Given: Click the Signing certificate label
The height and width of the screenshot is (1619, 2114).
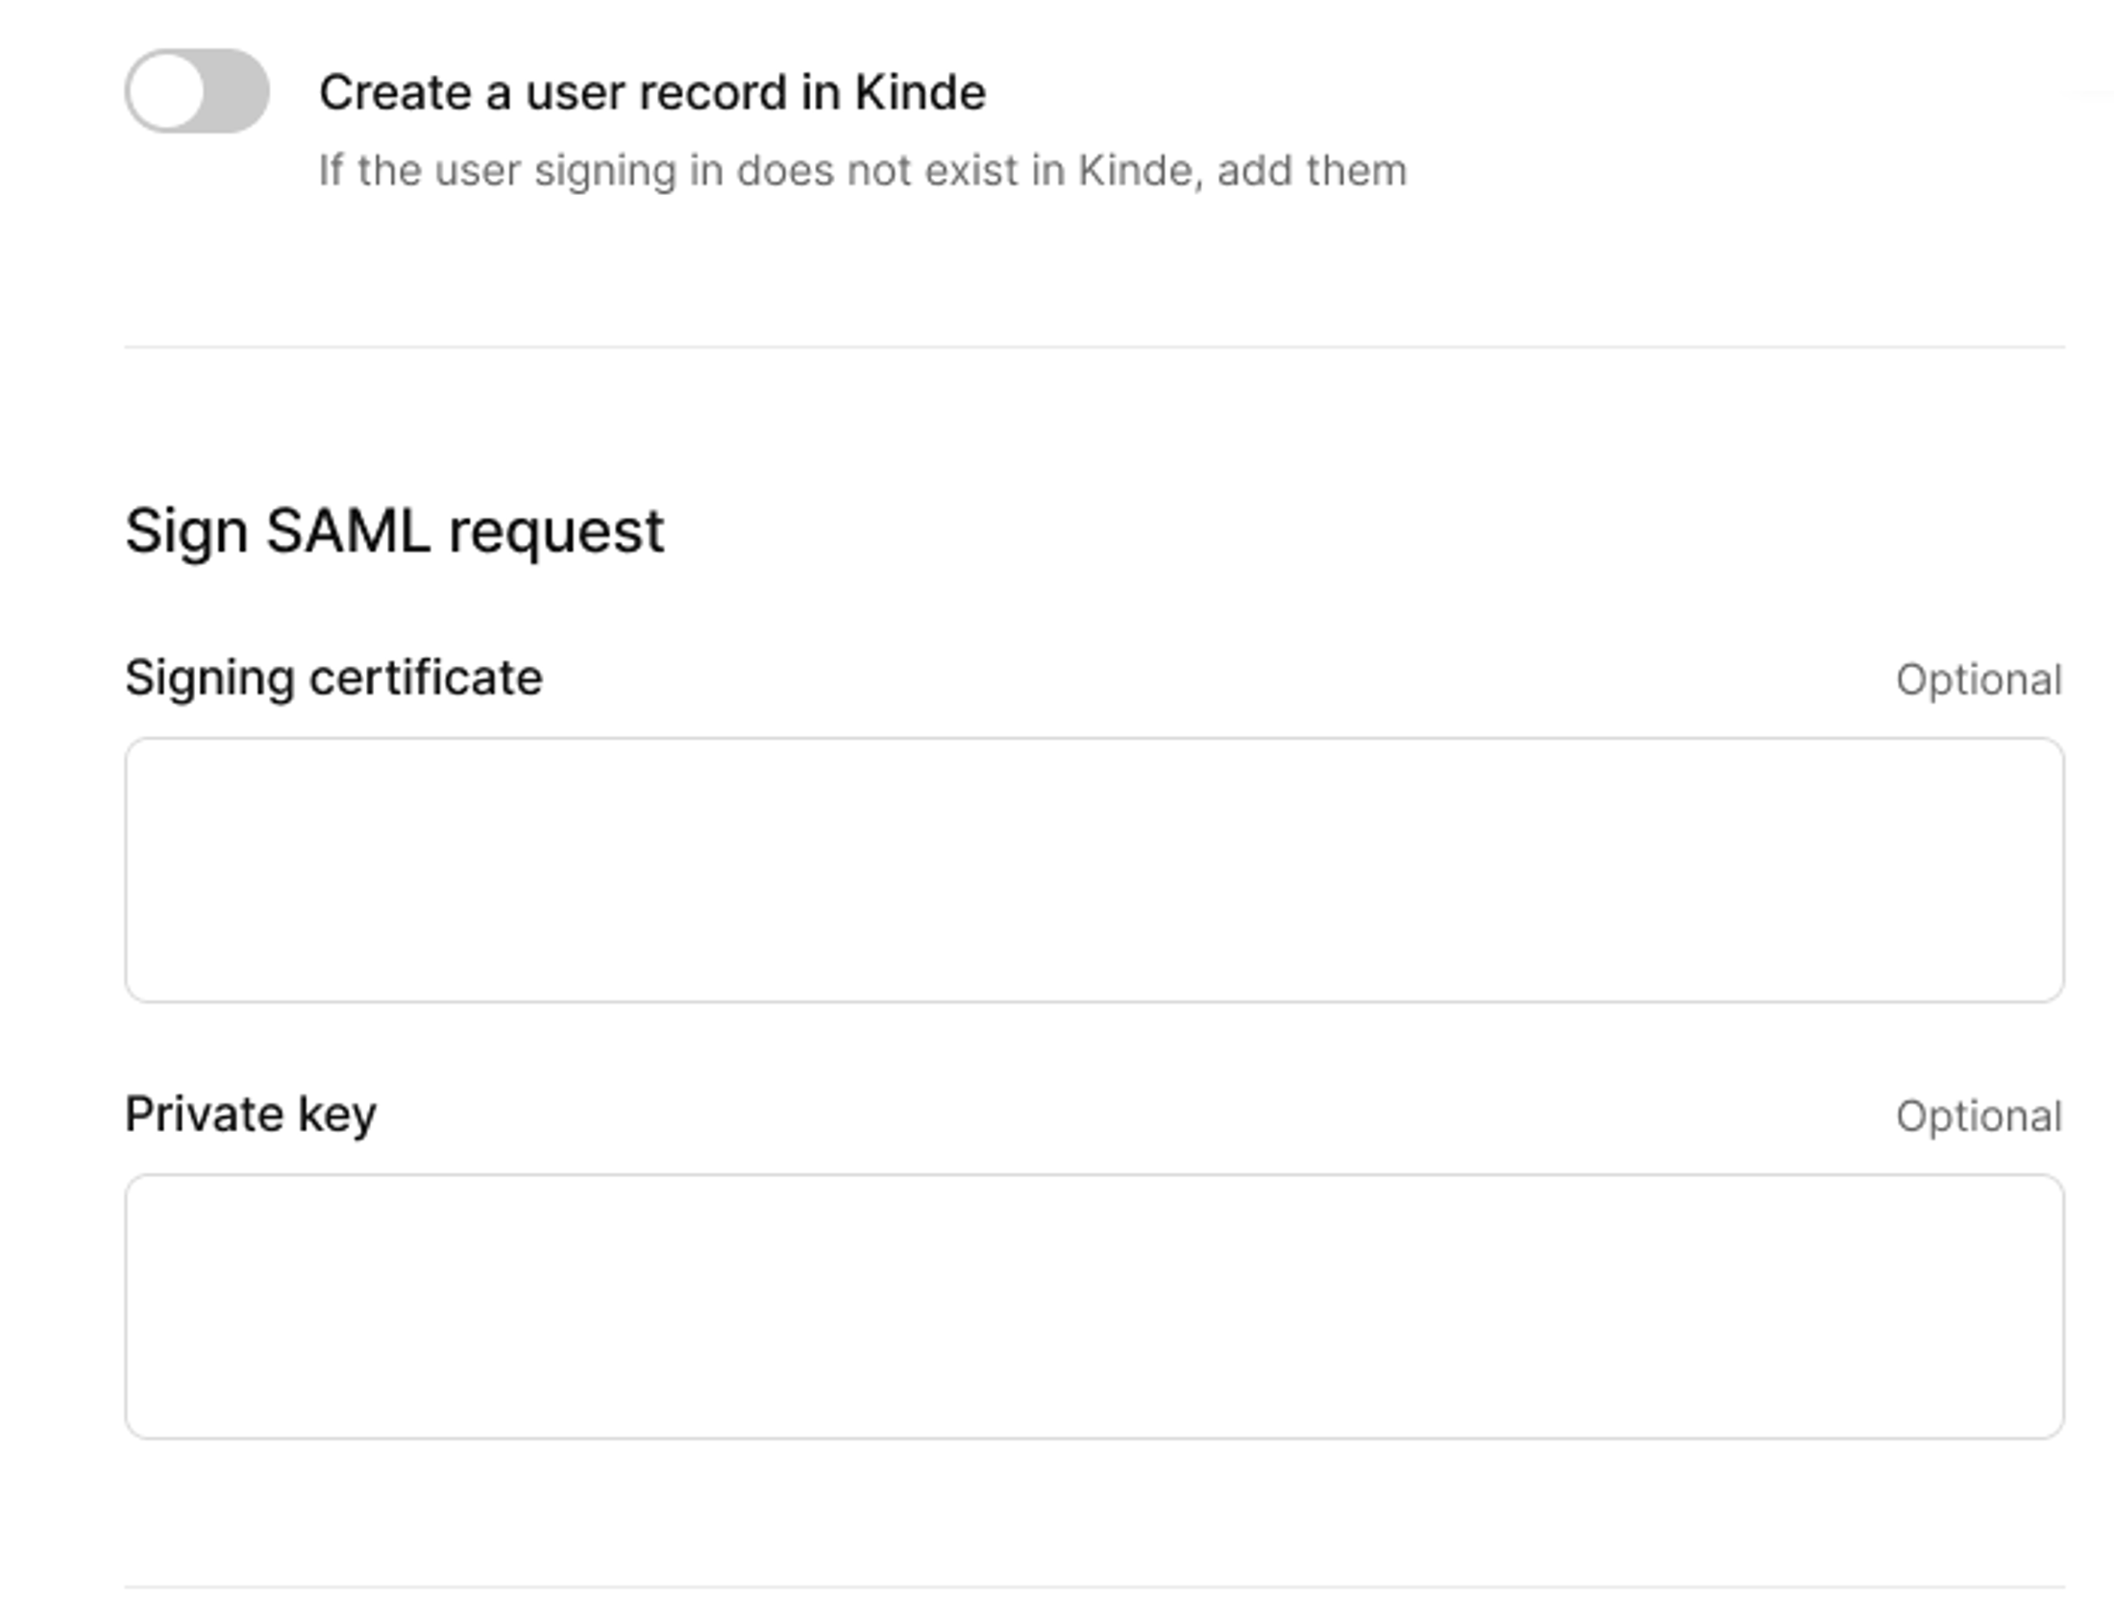Looking at the screenshot, I should [x=333, y=675].
